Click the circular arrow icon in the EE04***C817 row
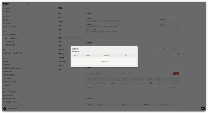This screenshot has width=208, height=113. tap(171, 83)
